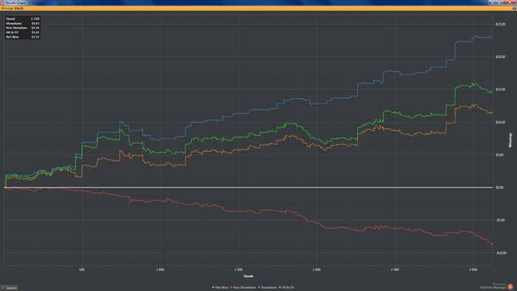This screenshot has height=291, width=517.
Task: Click the Non Showdown row in stats box
Action: [22, 28]
